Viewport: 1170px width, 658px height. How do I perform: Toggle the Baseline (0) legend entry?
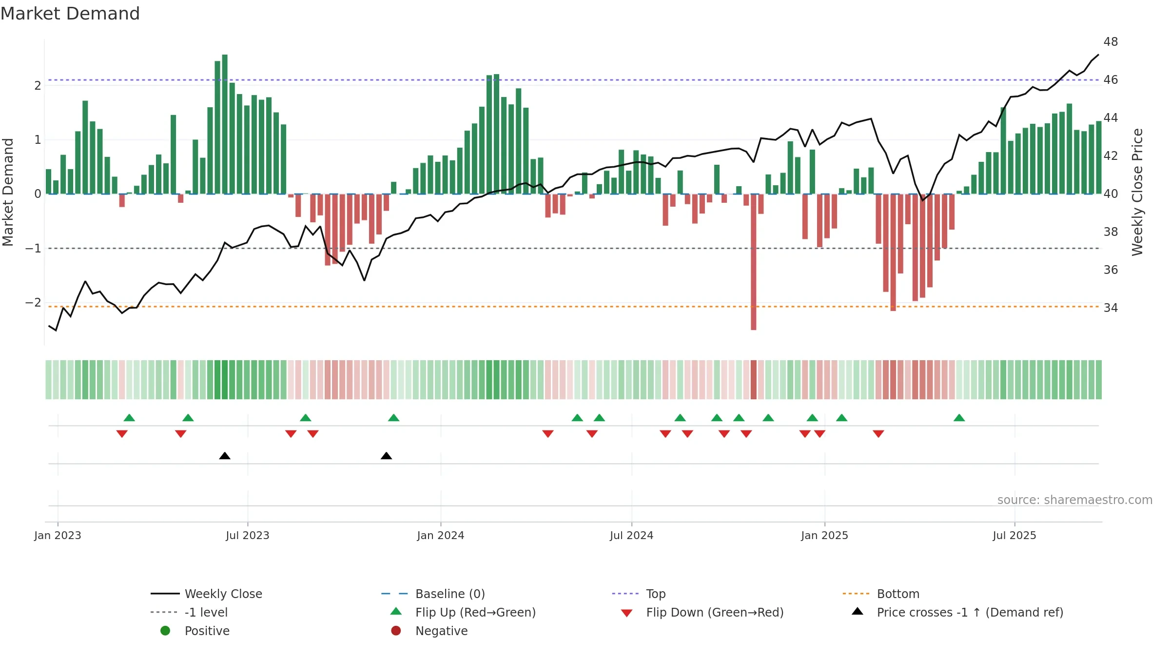pyautogui.click(x=433, y=594)
